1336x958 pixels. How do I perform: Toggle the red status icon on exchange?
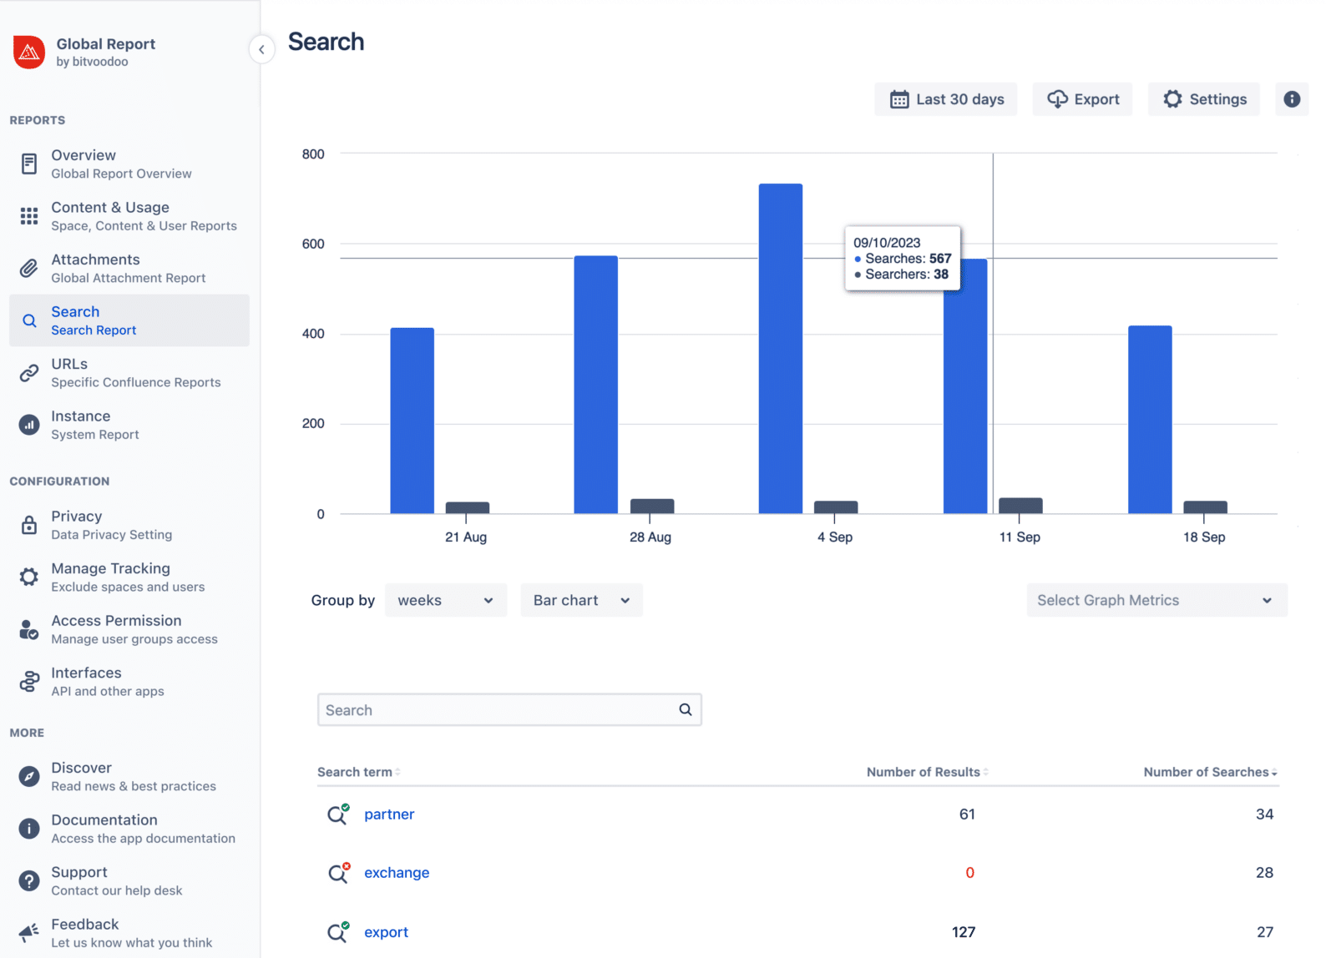coord(337,872)
